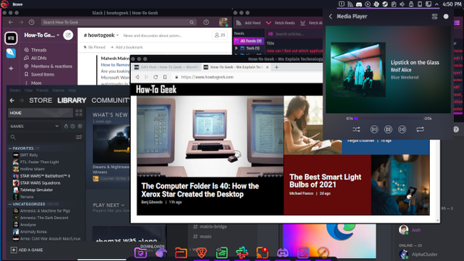The height and width of the screenshot is (261, 464).
Task: Click ADD A GAME in Steam
Action: pos(27,250)
